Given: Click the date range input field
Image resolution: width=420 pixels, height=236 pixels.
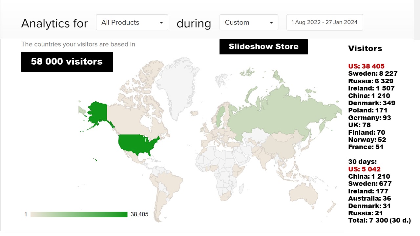Looking at the screenshot, I should tap(325, 23).
